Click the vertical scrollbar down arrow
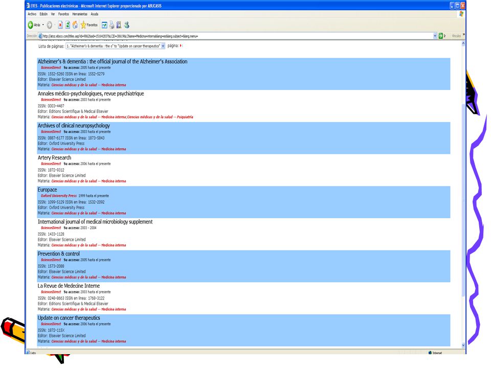The width and height of the screenshot is (491, 368). (x=463, y=345)
